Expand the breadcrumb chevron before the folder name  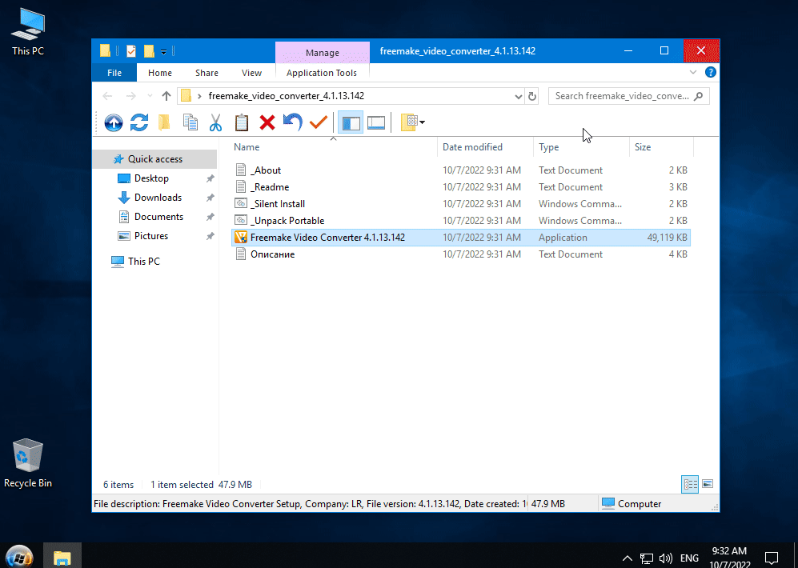click(x=199, y=95)
